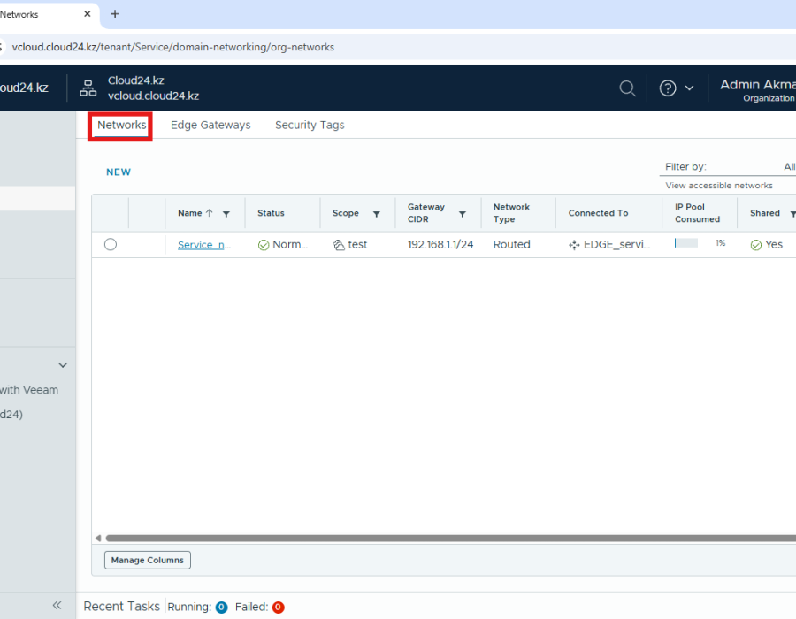The image size is (796, 619).
Task: Switch to the Networks tab
Action: tap(121, 126)
